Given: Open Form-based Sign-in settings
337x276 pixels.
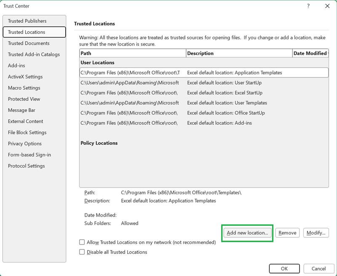Looking at the screenshot, I should [34, 155].
